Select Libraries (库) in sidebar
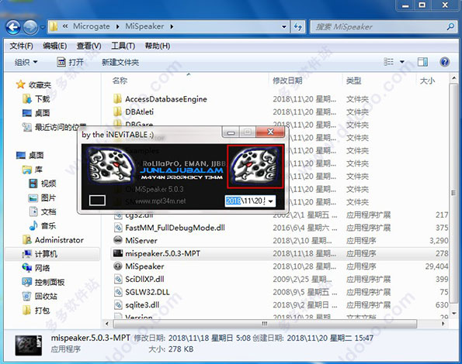 point(33,169)
